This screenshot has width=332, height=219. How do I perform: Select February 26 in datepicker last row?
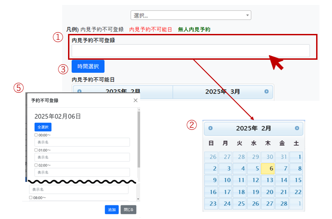point(254,204)
